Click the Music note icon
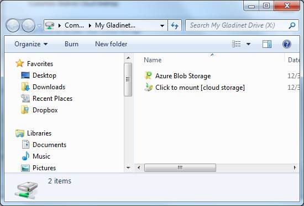The image size is (304, 206). point(25,156)
